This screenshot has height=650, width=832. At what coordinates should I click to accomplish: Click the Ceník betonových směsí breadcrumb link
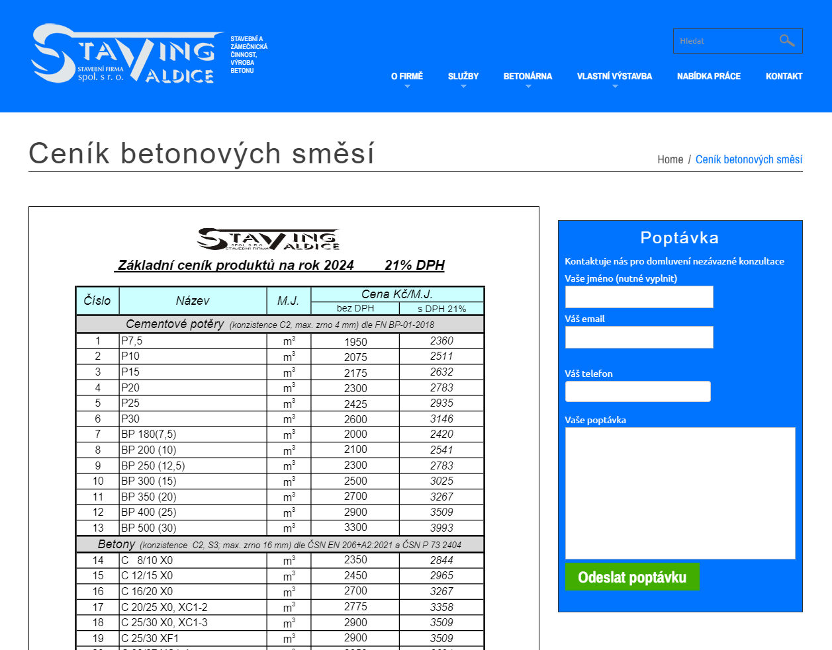pyautogui.click(x=749, y=159)
